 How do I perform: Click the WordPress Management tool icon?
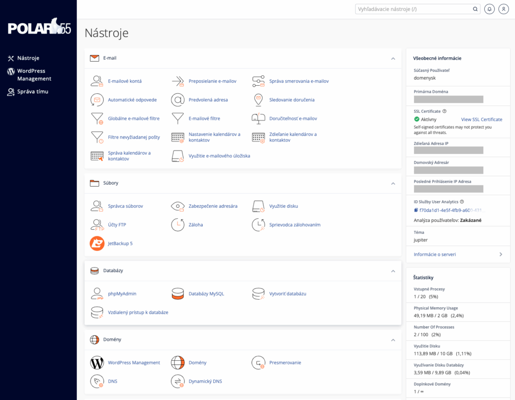click(97, 362)
